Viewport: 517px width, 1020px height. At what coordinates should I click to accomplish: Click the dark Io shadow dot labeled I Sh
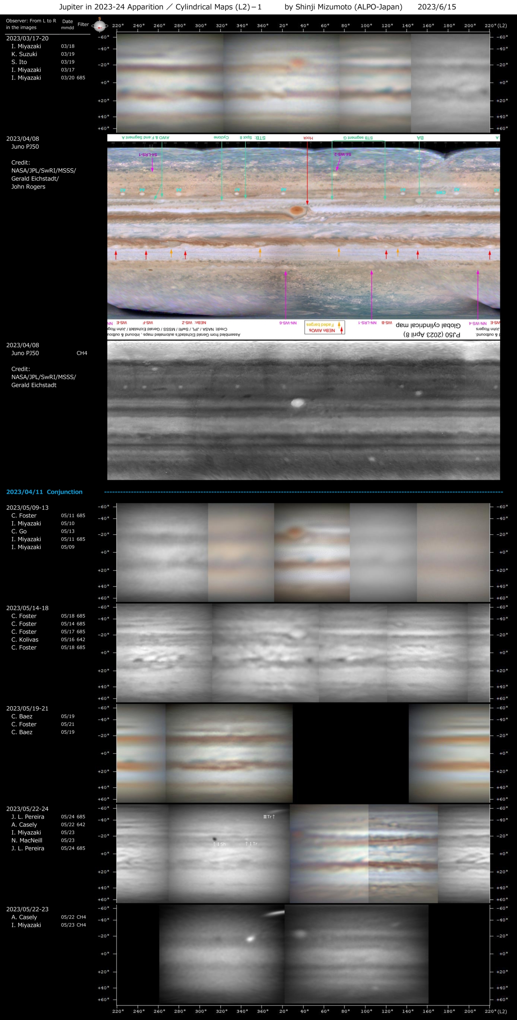click(x=214, y=840)
